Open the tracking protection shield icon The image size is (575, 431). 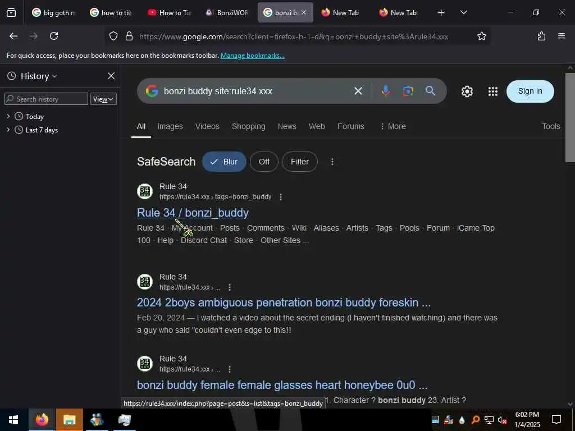pos(113,36)
